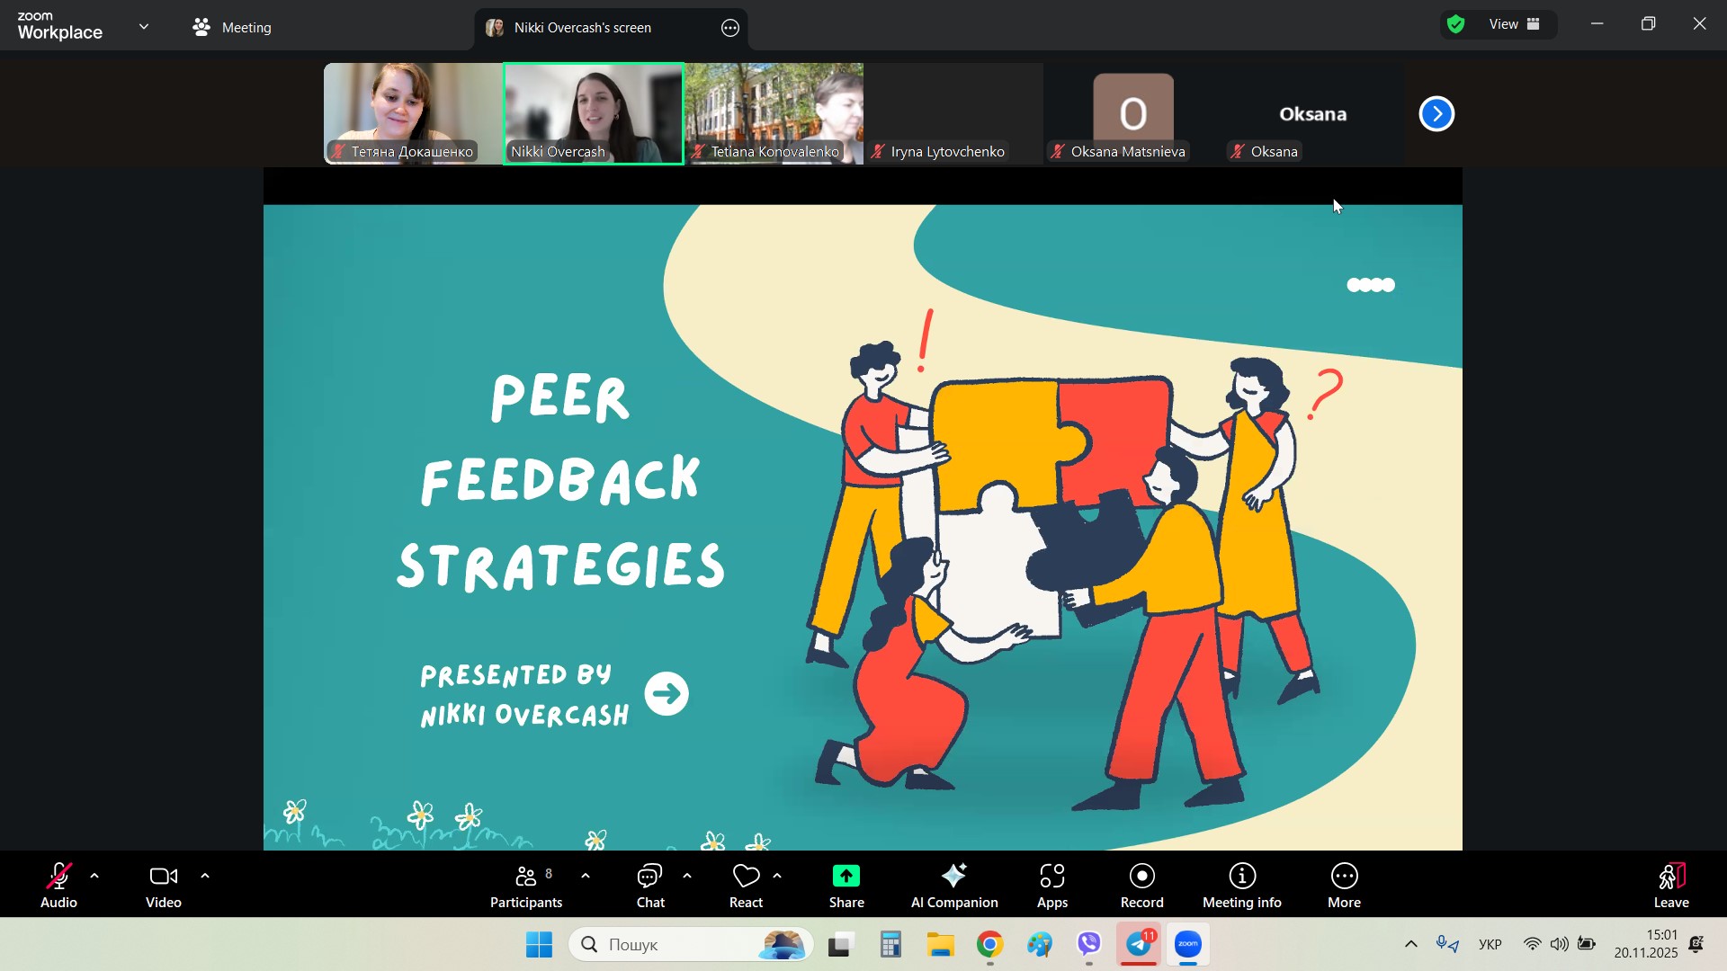Open the View layout button
Image resolution: width=1727 pixels, height=971 pixels.
tap(1515, 25)
